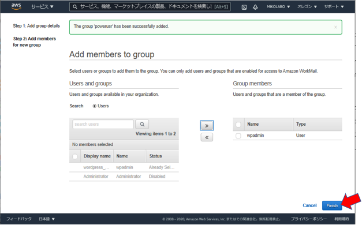Click the Disabled status cell
362x225 pixels.
coord(157,177)
